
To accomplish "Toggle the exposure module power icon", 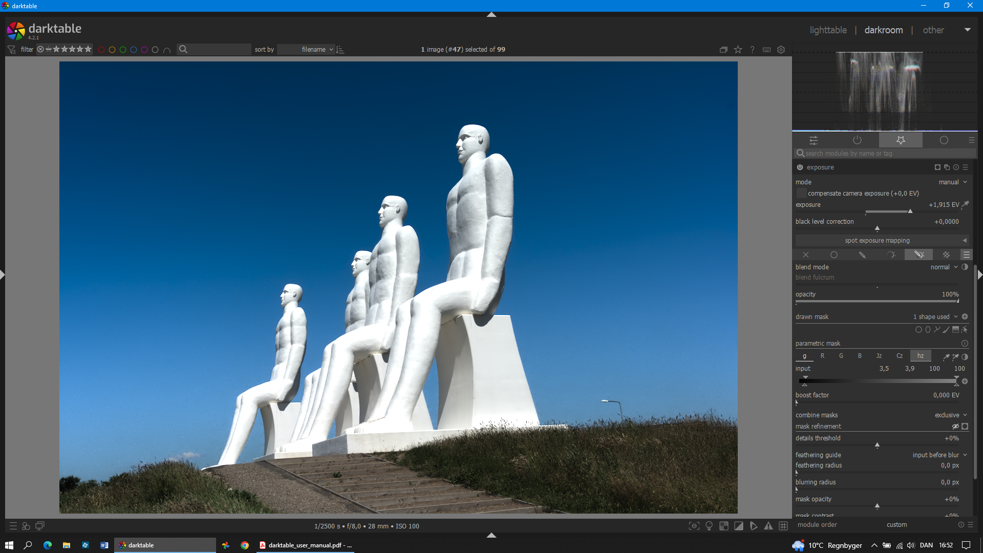I will tap(800, 167).
